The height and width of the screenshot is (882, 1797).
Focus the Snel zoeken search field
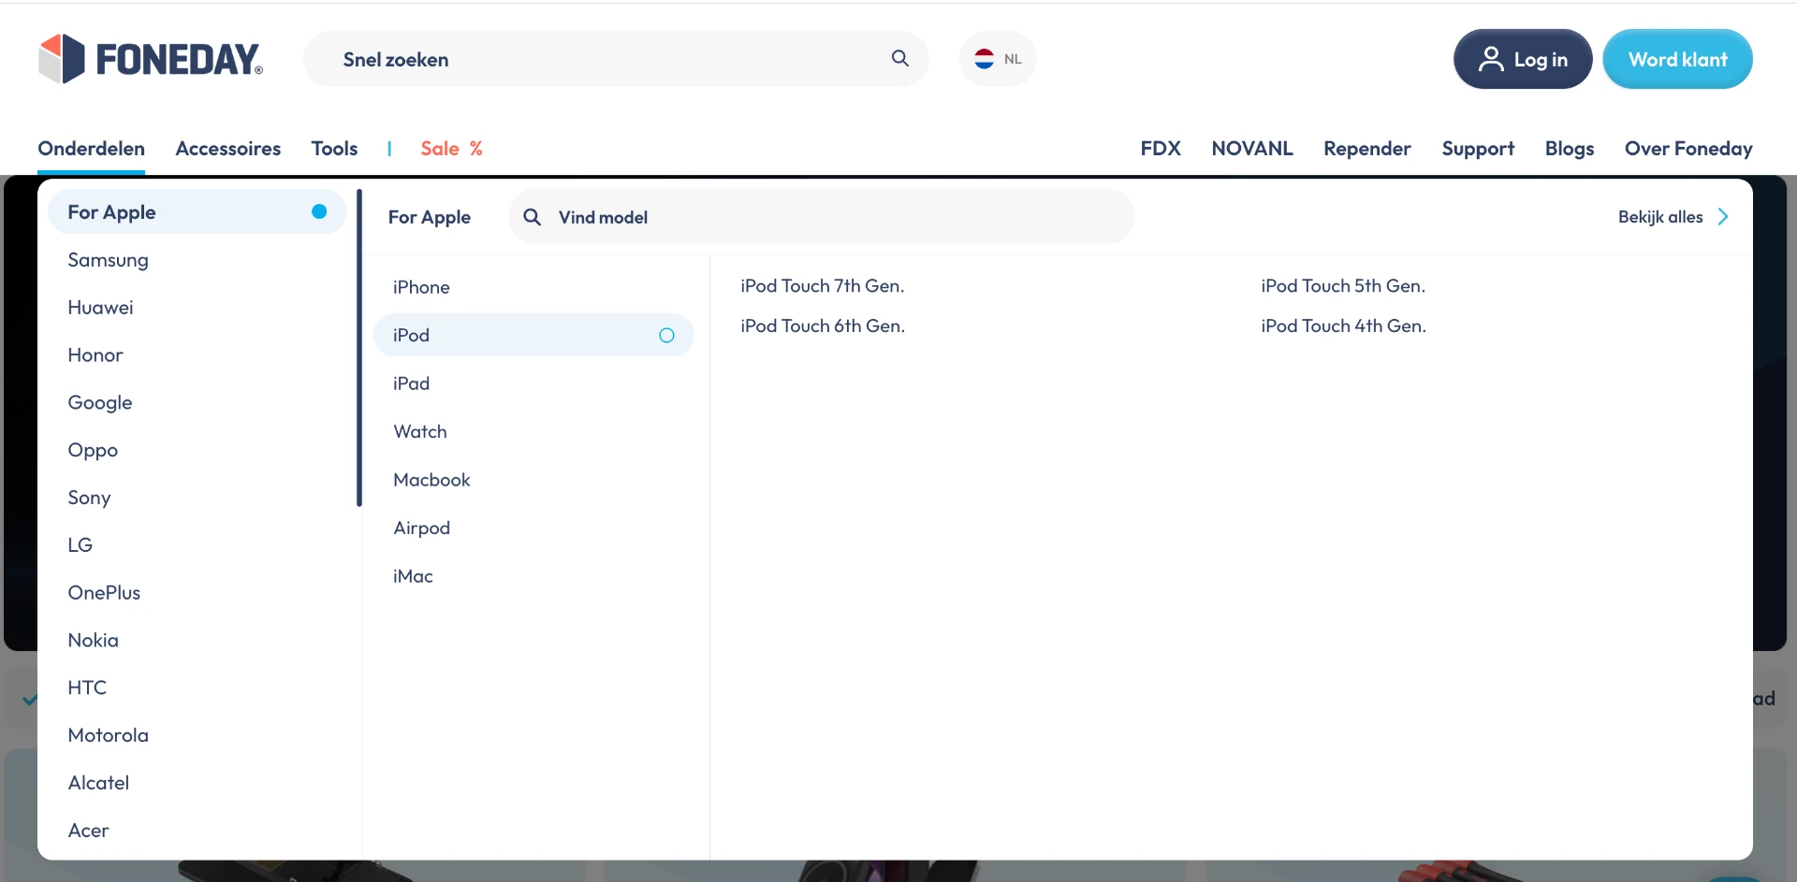(616, 59)
